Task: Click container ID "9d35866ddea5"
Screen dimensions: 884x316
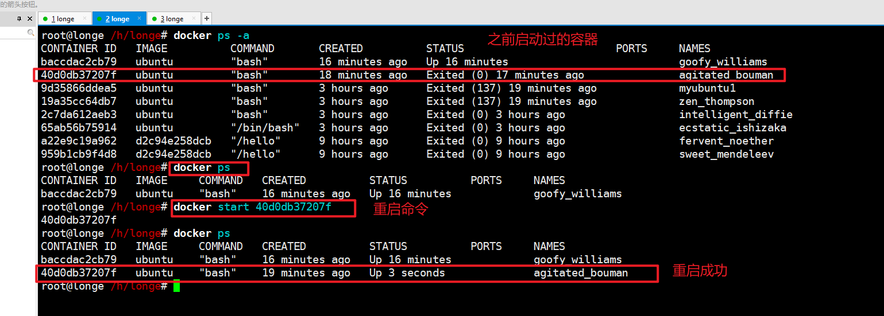Action: pos(79,88)
